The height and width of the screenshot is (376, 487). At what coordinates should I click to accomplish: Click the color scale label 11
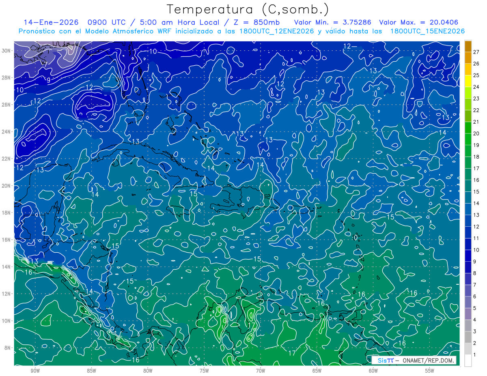click(x=476, y=238)
